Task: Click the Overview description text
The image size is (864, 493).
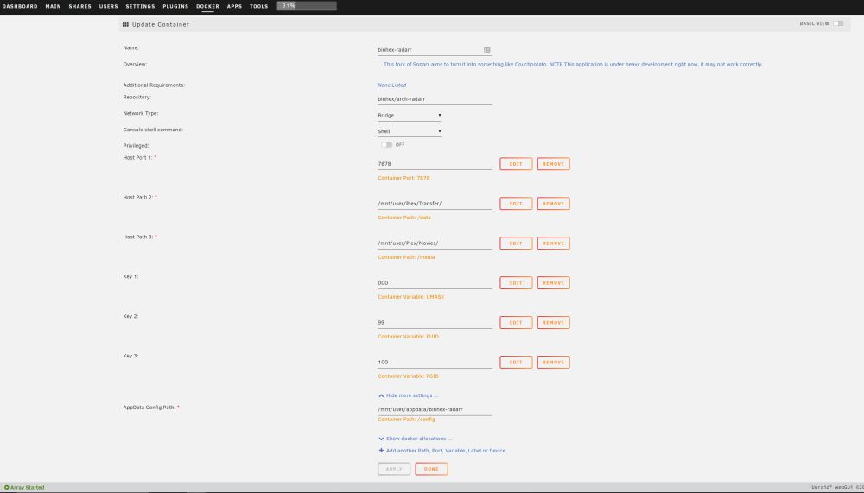Action: click(573, 65)
